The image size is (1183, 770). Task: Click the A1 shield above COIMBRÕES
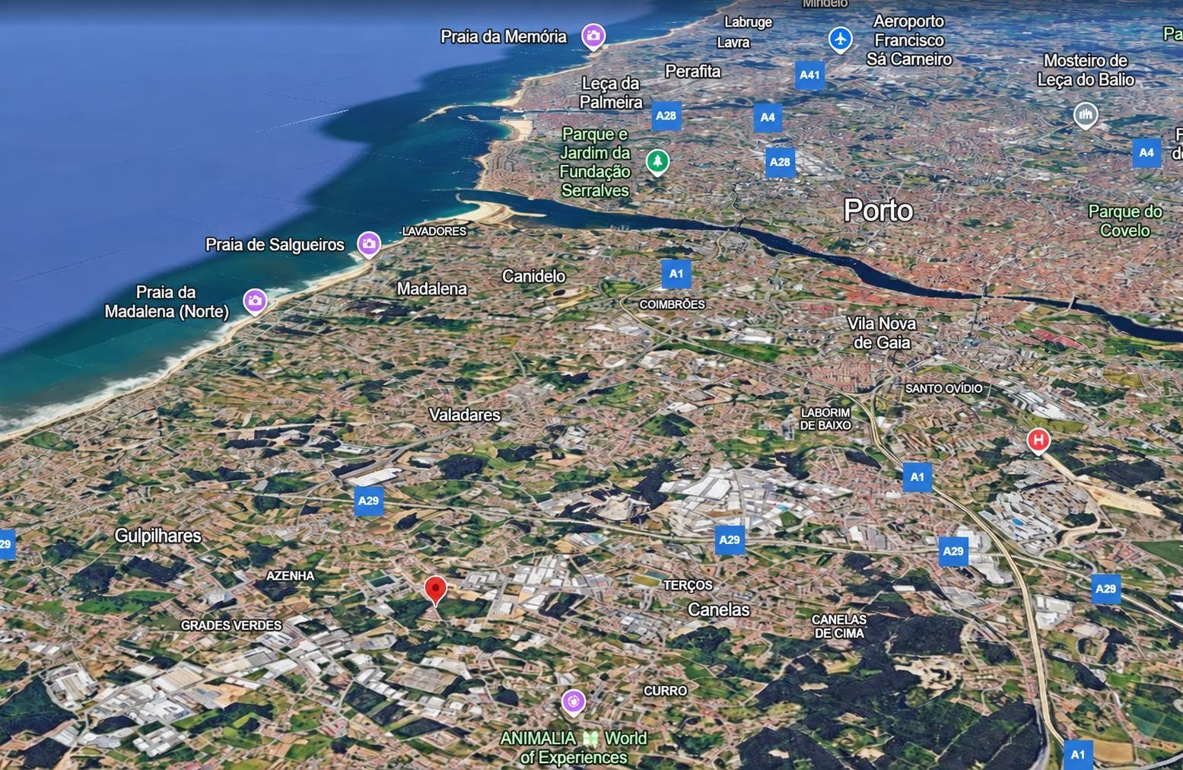676,274
